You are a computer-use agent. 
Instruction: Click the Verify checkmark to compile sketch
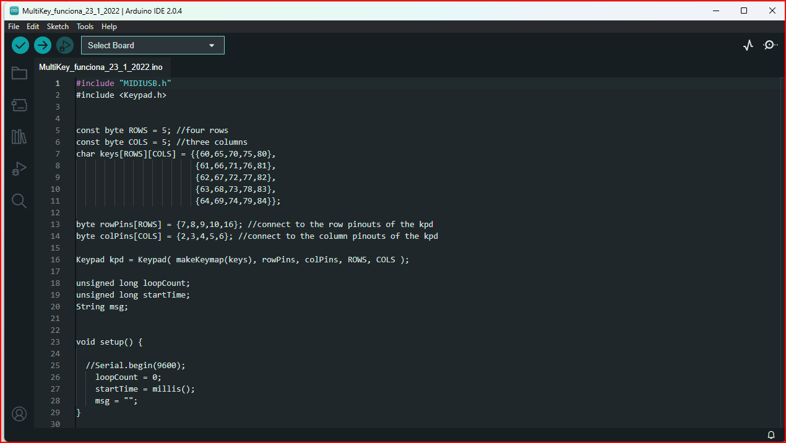tap(20, 45)
